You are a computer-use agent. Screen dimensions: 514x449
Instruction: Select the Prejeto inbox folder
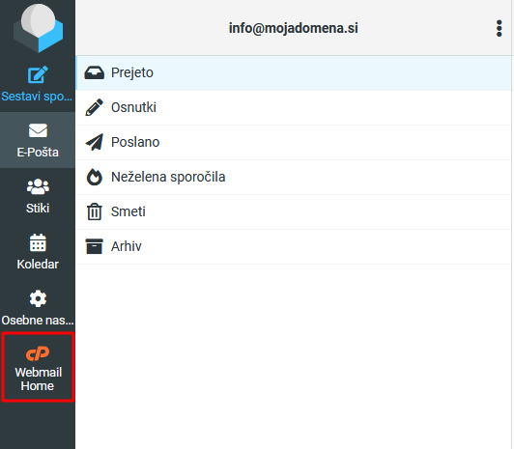point(294,73)
